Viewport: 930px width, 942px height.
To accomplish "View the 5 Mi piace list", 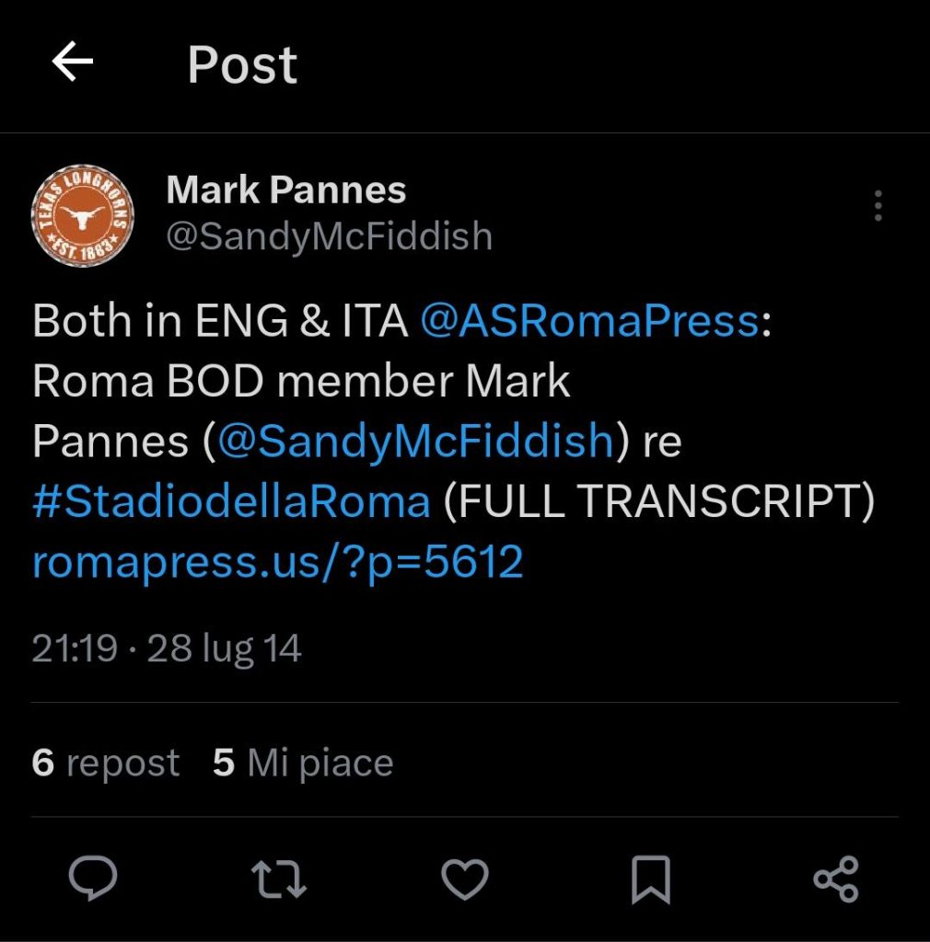I will [x=303, y=763].
